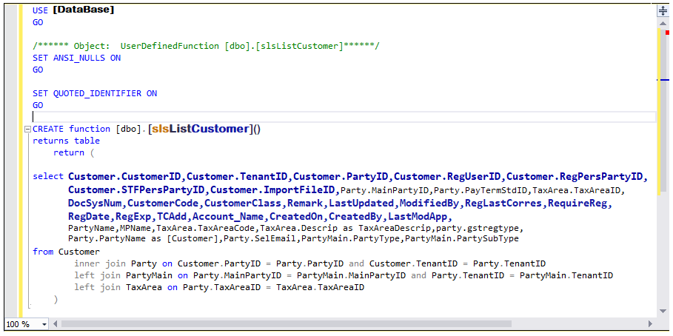Click the left join TaxArea line
This screenshot has height=336, width=673.
coord(219,287)
